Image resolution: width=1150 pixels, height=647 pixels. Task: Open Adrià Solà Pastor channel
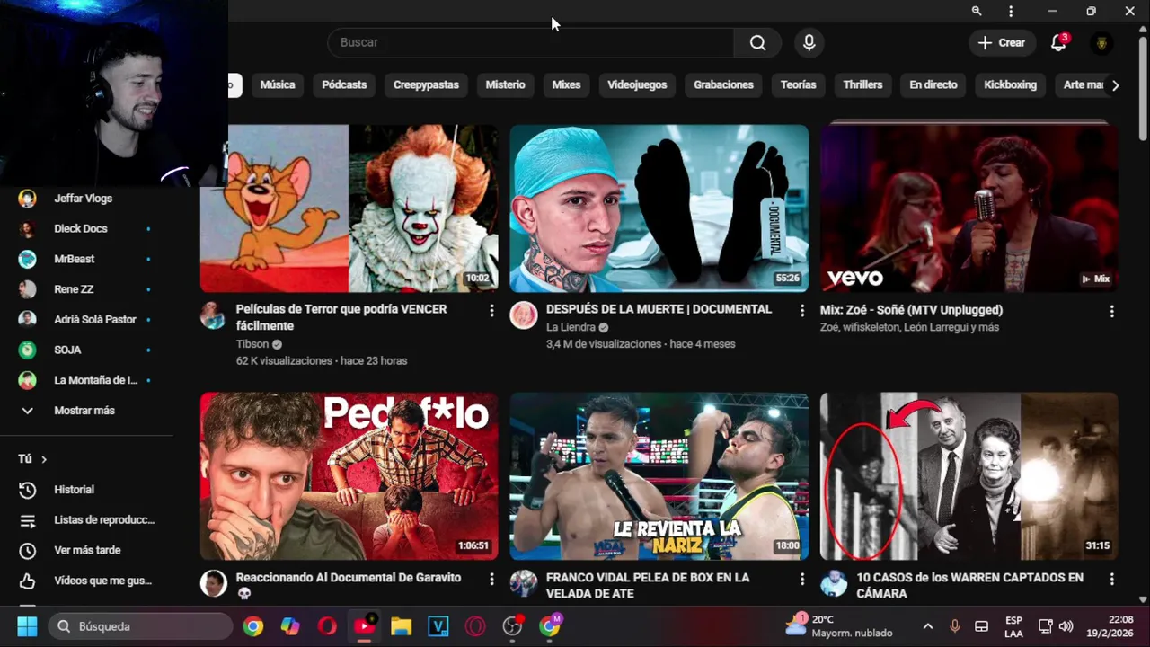pos(87,319)
